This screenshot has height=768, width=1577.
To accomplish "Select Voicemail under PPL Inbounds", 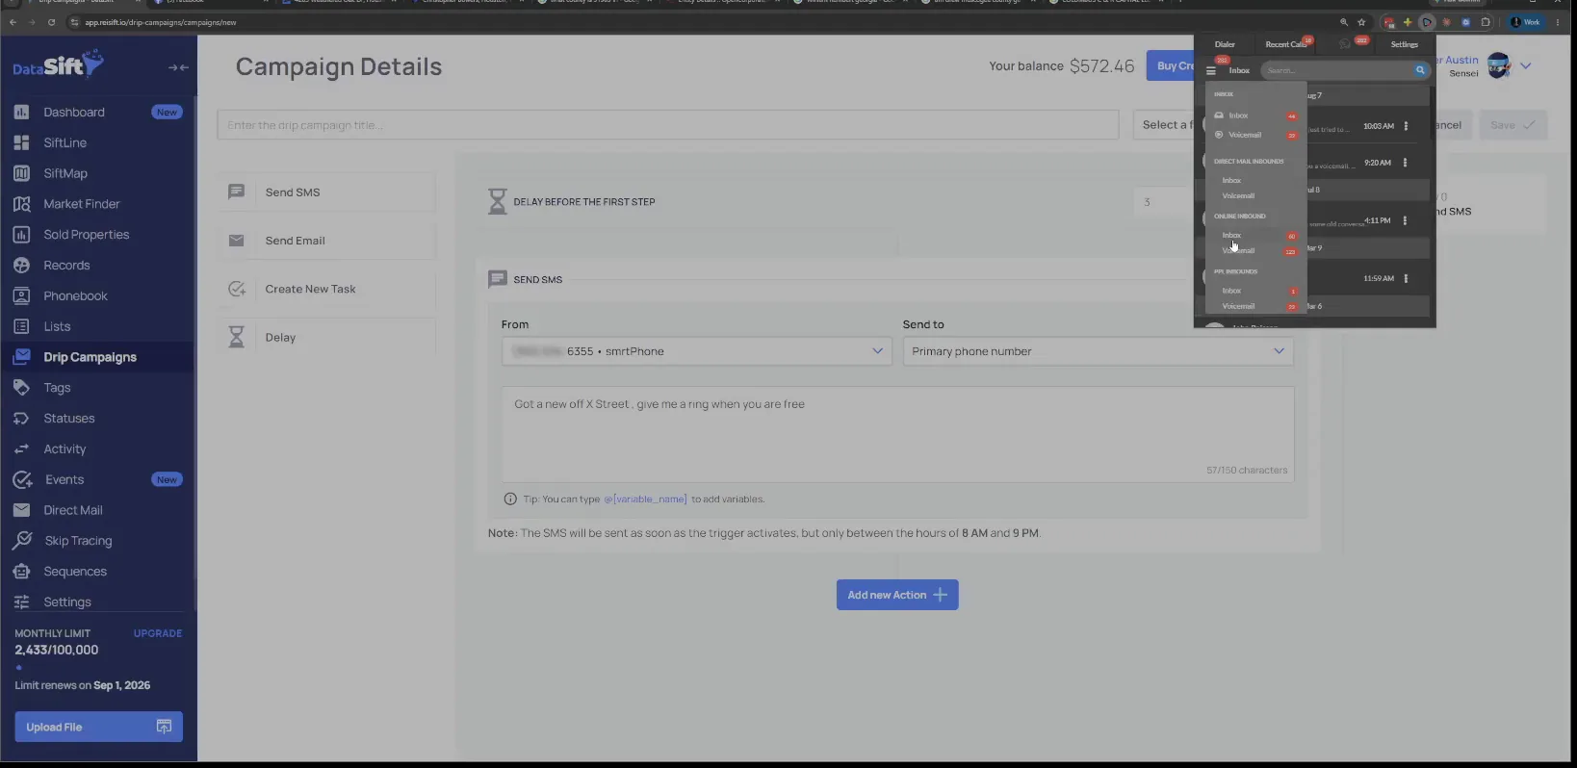I will 1238,306.
